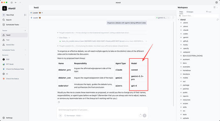Expand the first Thought complete entry
Image resolution: width=220 pixels, height=121 pixels.
click(x=93, y=33)
